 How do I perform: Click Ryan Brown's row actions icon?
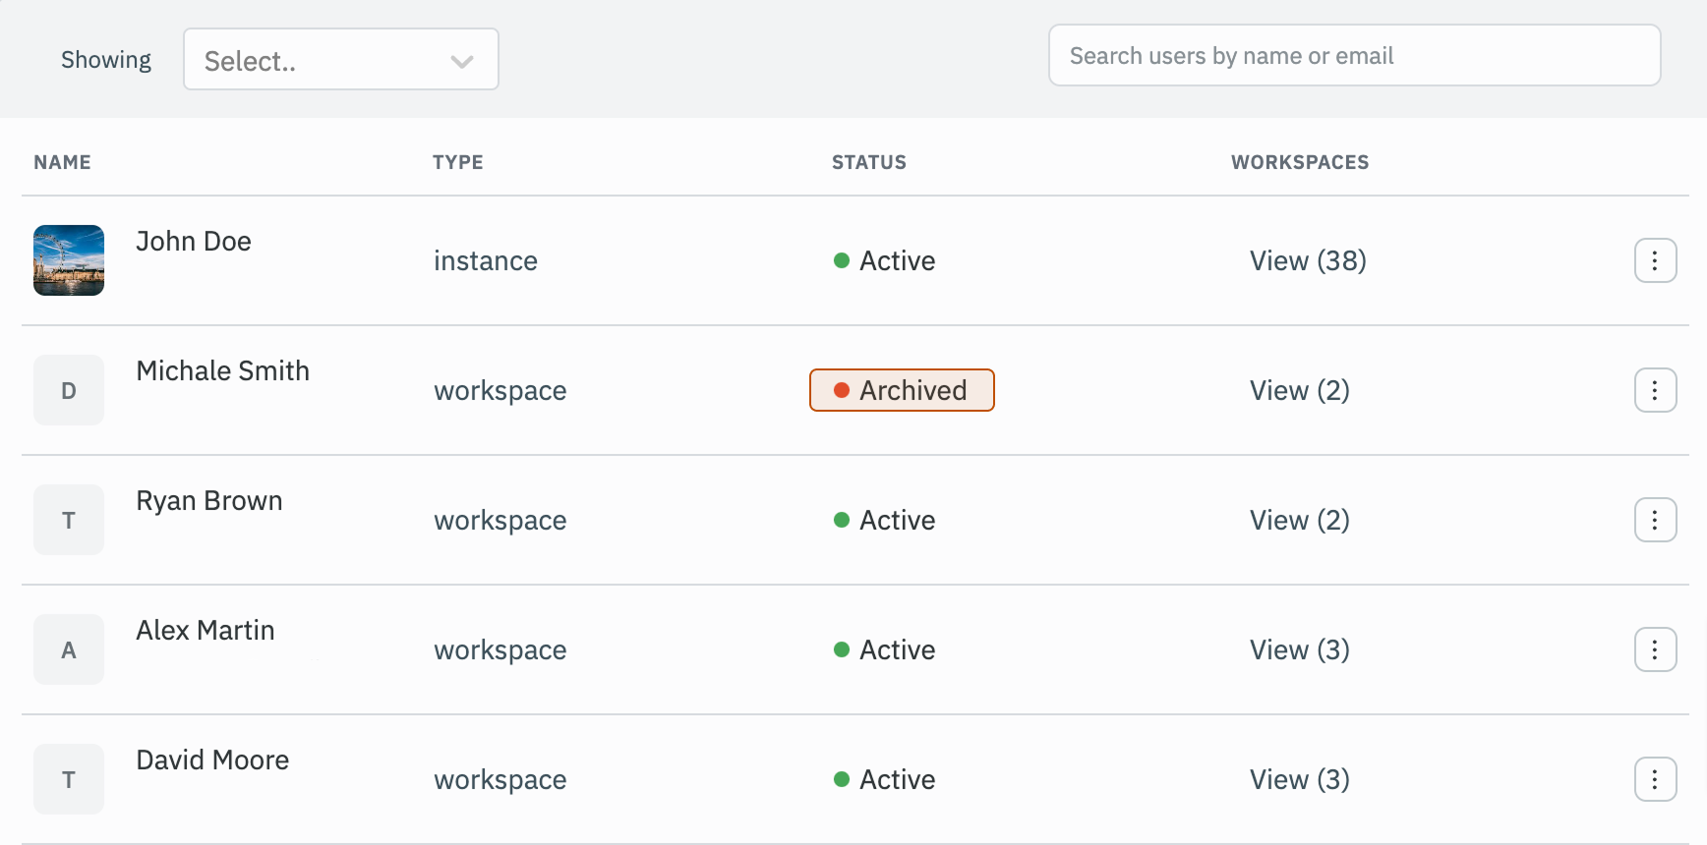1655,520
